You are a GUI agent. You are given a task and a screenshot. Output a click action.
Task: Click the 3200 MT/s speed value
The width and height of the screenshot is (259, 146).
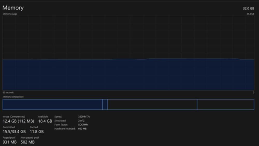pos(84,116)
